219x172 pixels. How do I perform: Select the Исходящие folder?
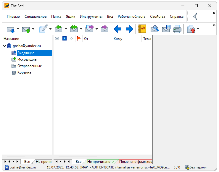click(x=27, y=59)
